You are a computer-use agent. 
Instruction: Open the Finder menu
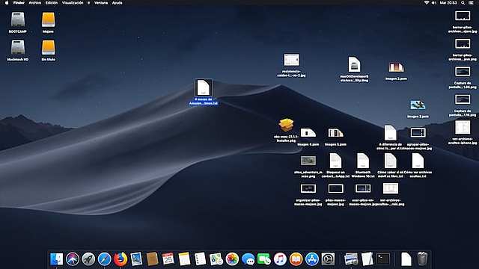(x=19, y=3)
